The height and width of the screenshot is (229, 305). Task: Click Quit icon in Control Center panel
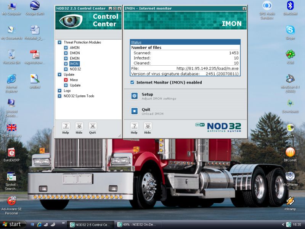92,126
